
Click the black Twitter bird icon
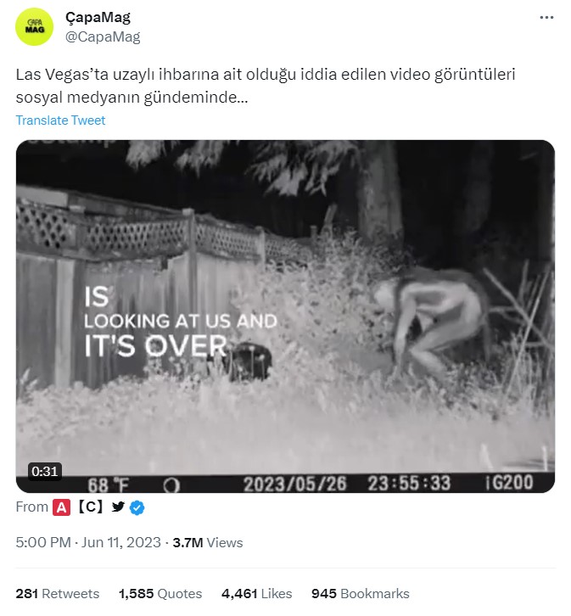point(118,507)
